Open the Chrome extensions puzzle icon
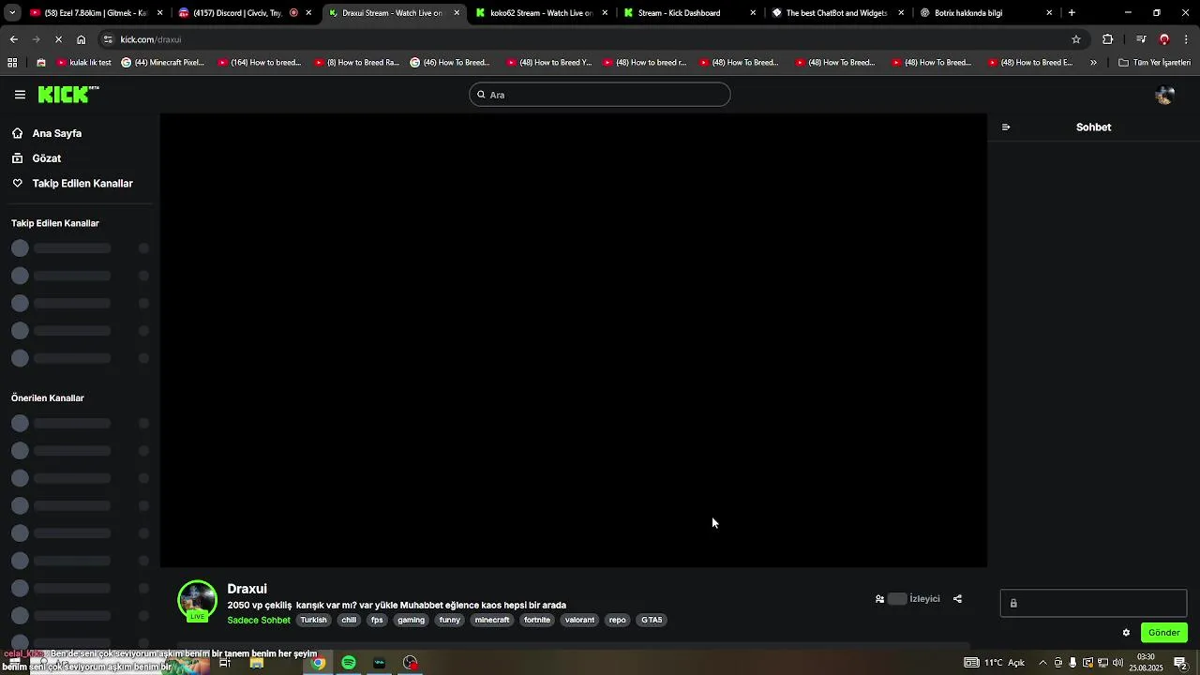 (x=1107, y=39)
